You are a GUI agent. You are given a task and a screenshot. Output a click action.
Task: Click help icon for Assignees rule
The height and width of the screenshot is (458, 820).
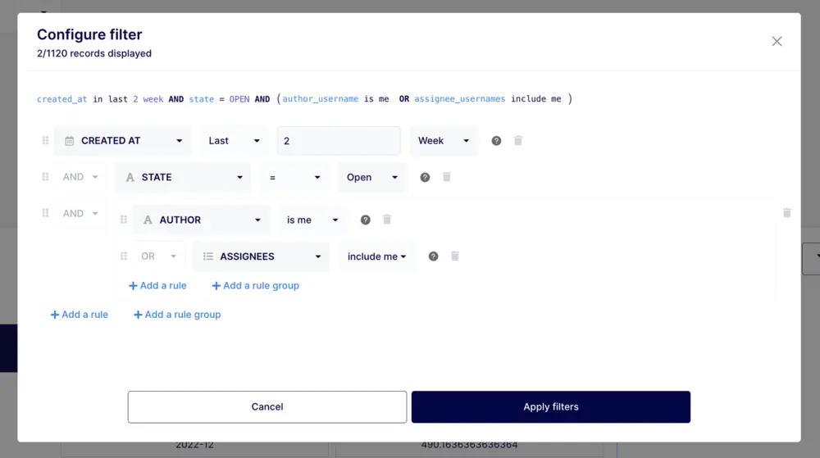click(433, 256)
